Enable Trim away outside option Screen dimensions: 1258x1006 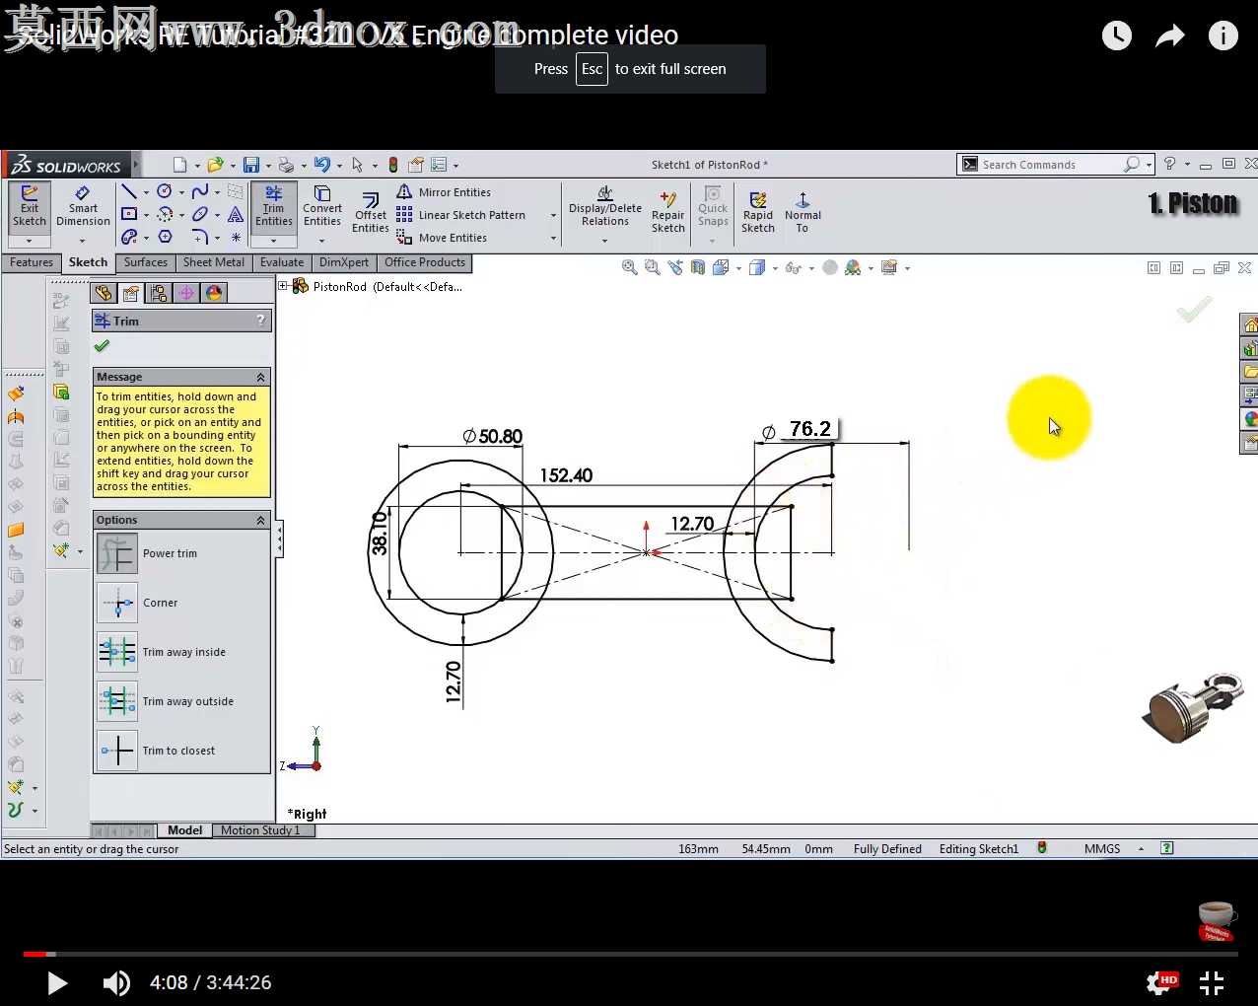117,701
